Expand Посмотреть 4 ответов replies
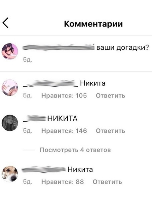Image resolution: width=152 pixels, height=203 pixels. (75, 150)
